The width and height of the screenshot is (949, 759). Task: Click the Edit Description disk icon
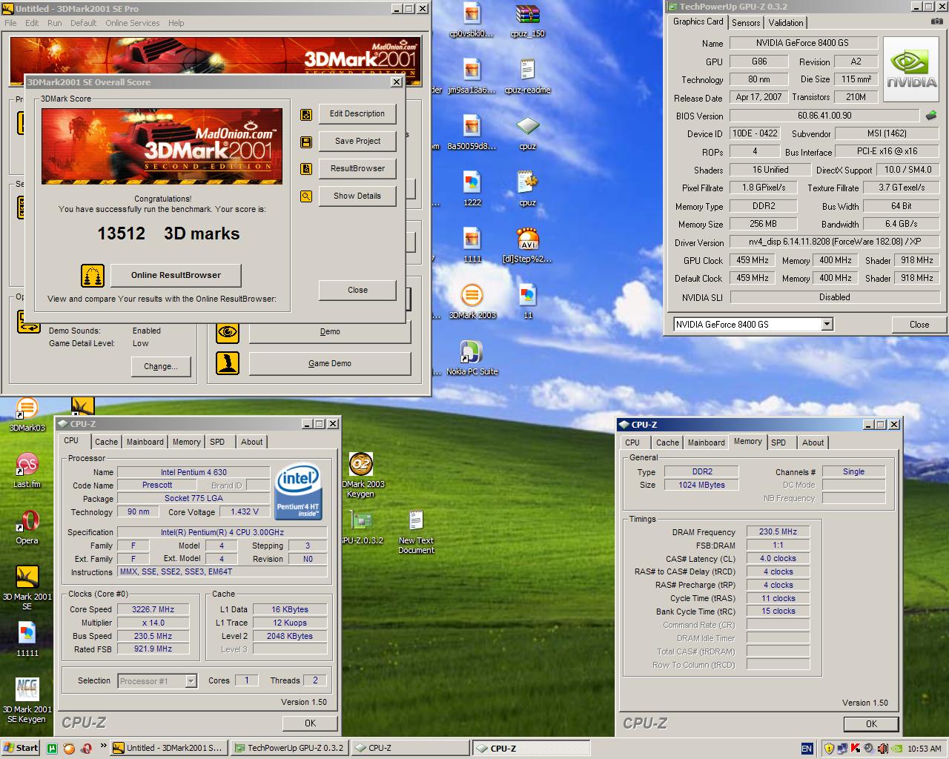pyautogui.click(x=306, y=114)
